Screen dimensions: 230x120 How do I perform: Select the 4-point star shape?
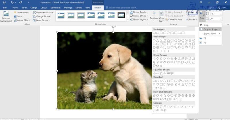point(161,95)
